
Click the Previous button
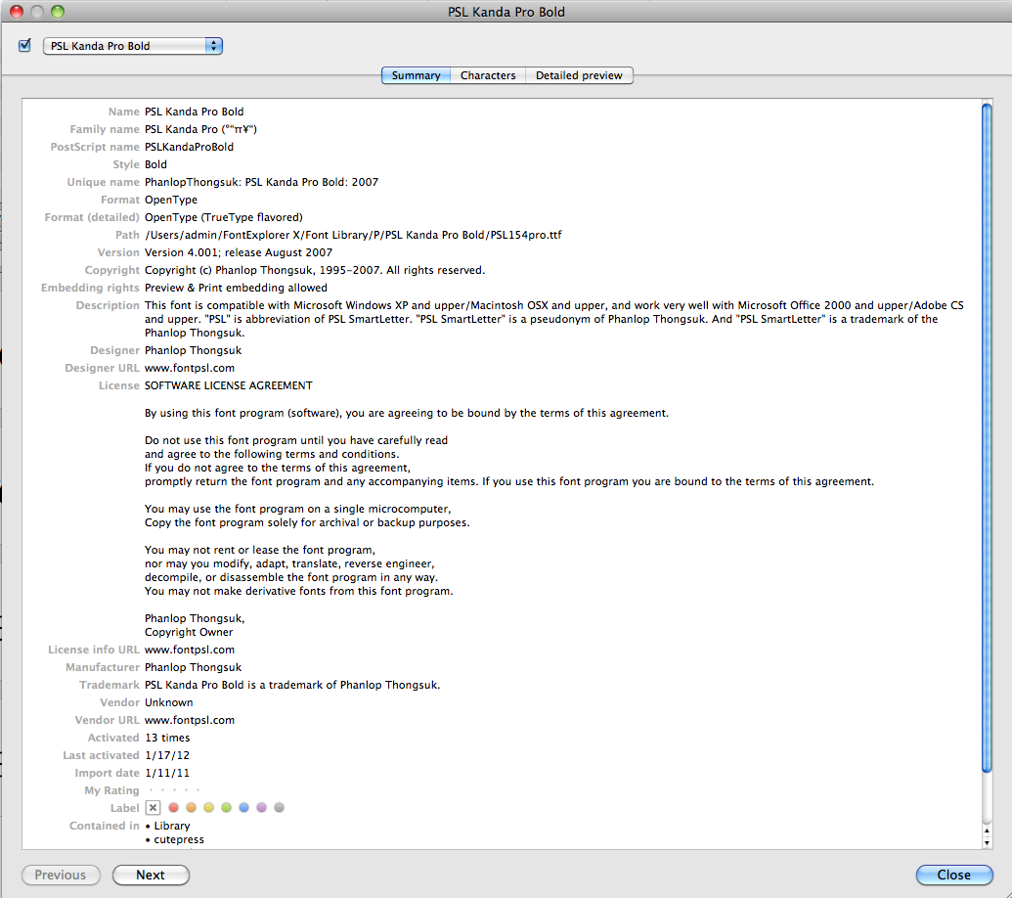(x=61, y=875)
